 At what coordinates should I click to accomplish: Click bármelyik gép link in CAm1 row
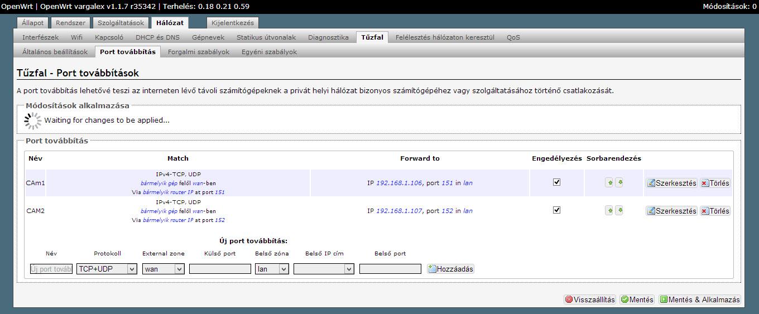coord(159,183)
